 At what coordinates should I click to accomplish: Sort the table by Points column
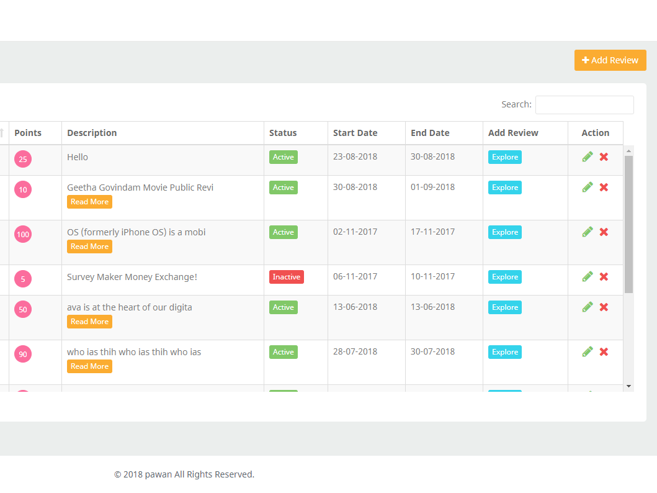(x=28, y=132)
